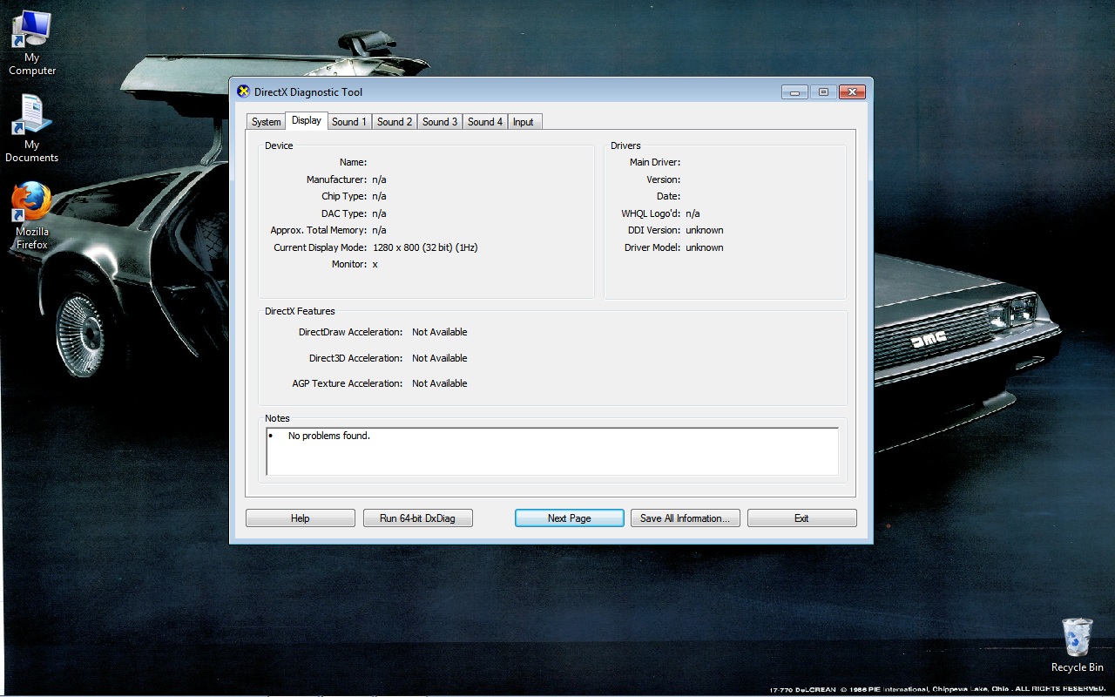Open the Sound 1 tab
1115x697 pixels.
click(x=349, y=122)
